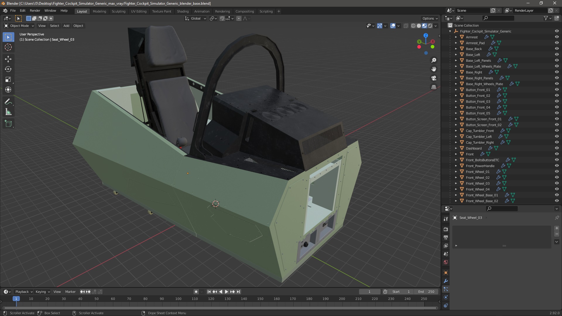This screenshot has width=562, height=316.
Task: Open the Scene properties tab
Action: (446, 254)
